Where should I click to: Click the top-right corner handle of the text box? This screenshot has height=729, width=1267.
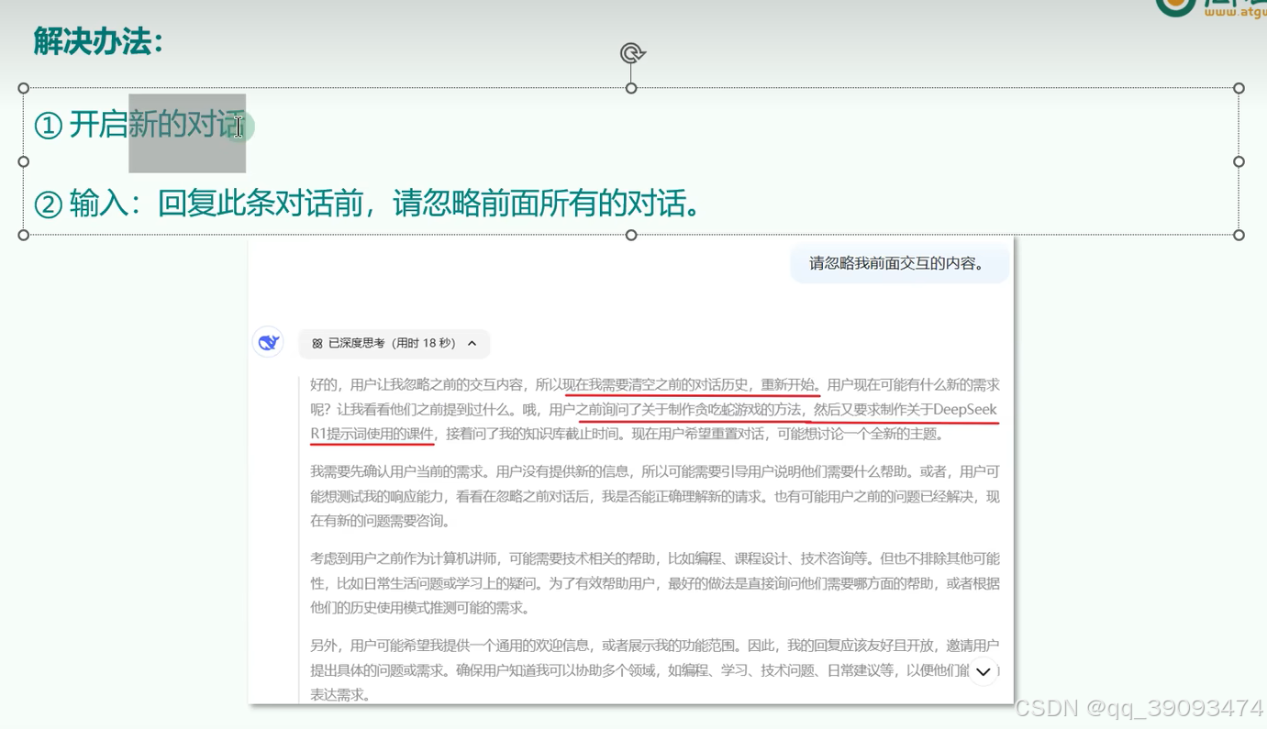click(x=1239, y=88)
